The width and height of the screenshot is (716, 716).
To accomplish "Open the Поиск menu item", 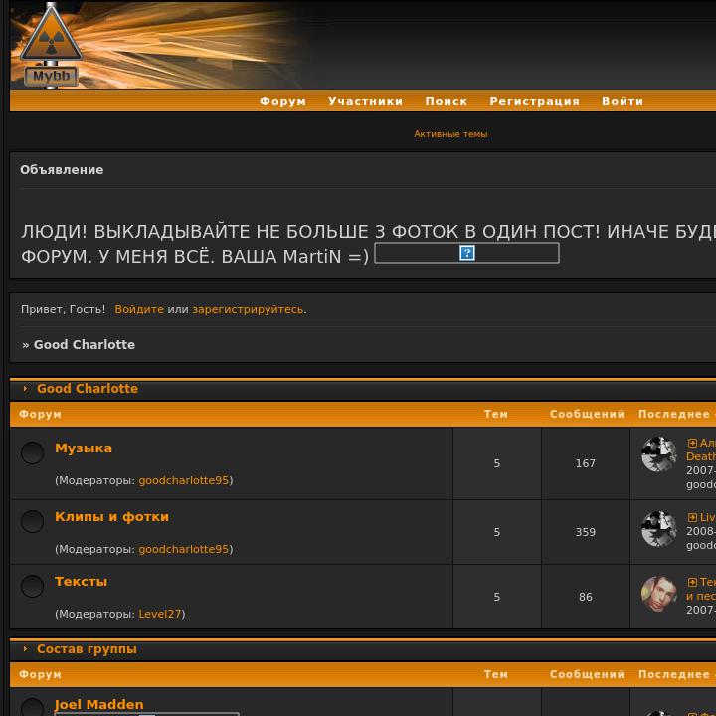I will (447, 101).
